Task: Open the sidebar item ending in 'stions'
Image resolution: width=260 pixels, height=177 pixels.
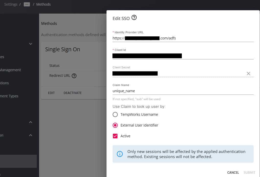Action: click(4, 83)
